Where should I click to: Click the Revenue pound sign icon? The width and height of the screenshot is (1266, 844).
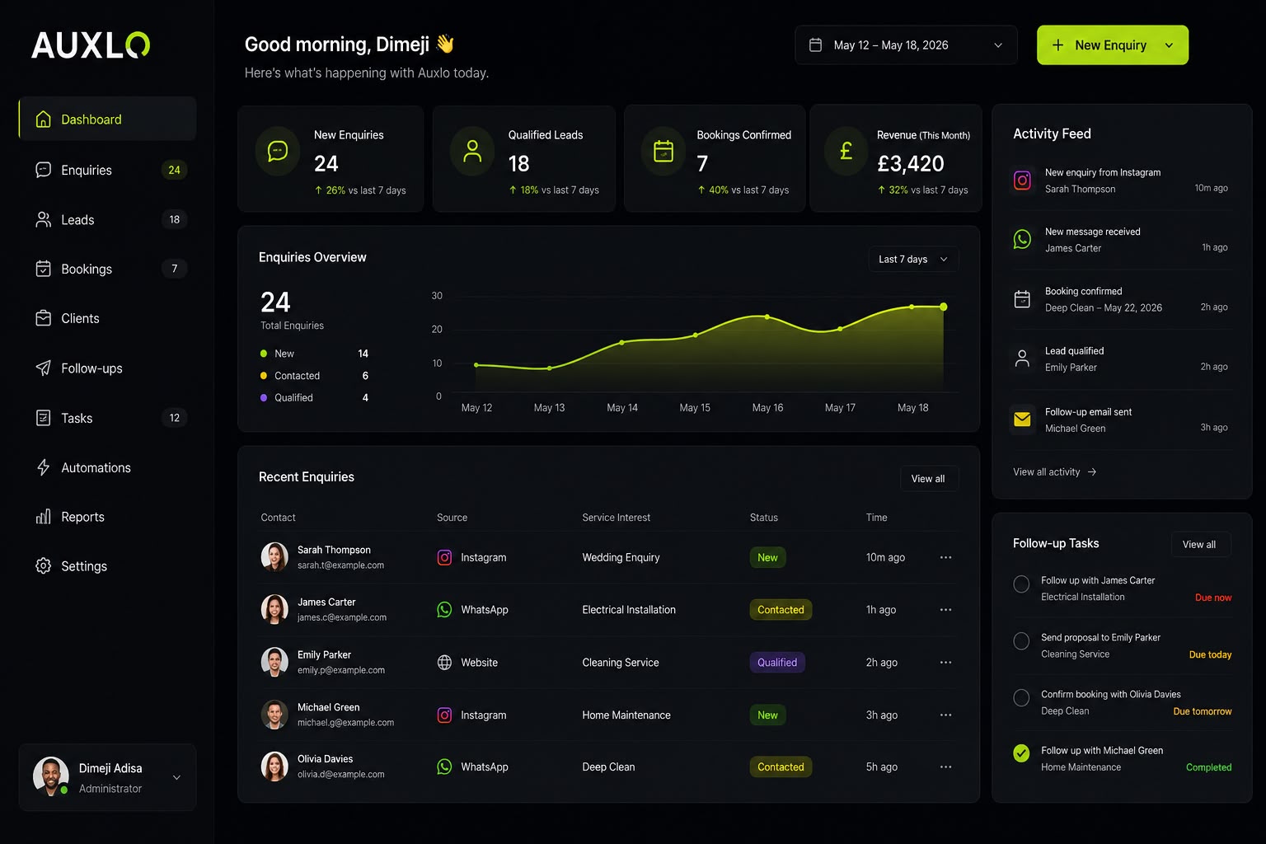pyautogui.click(x=846, y=151)
